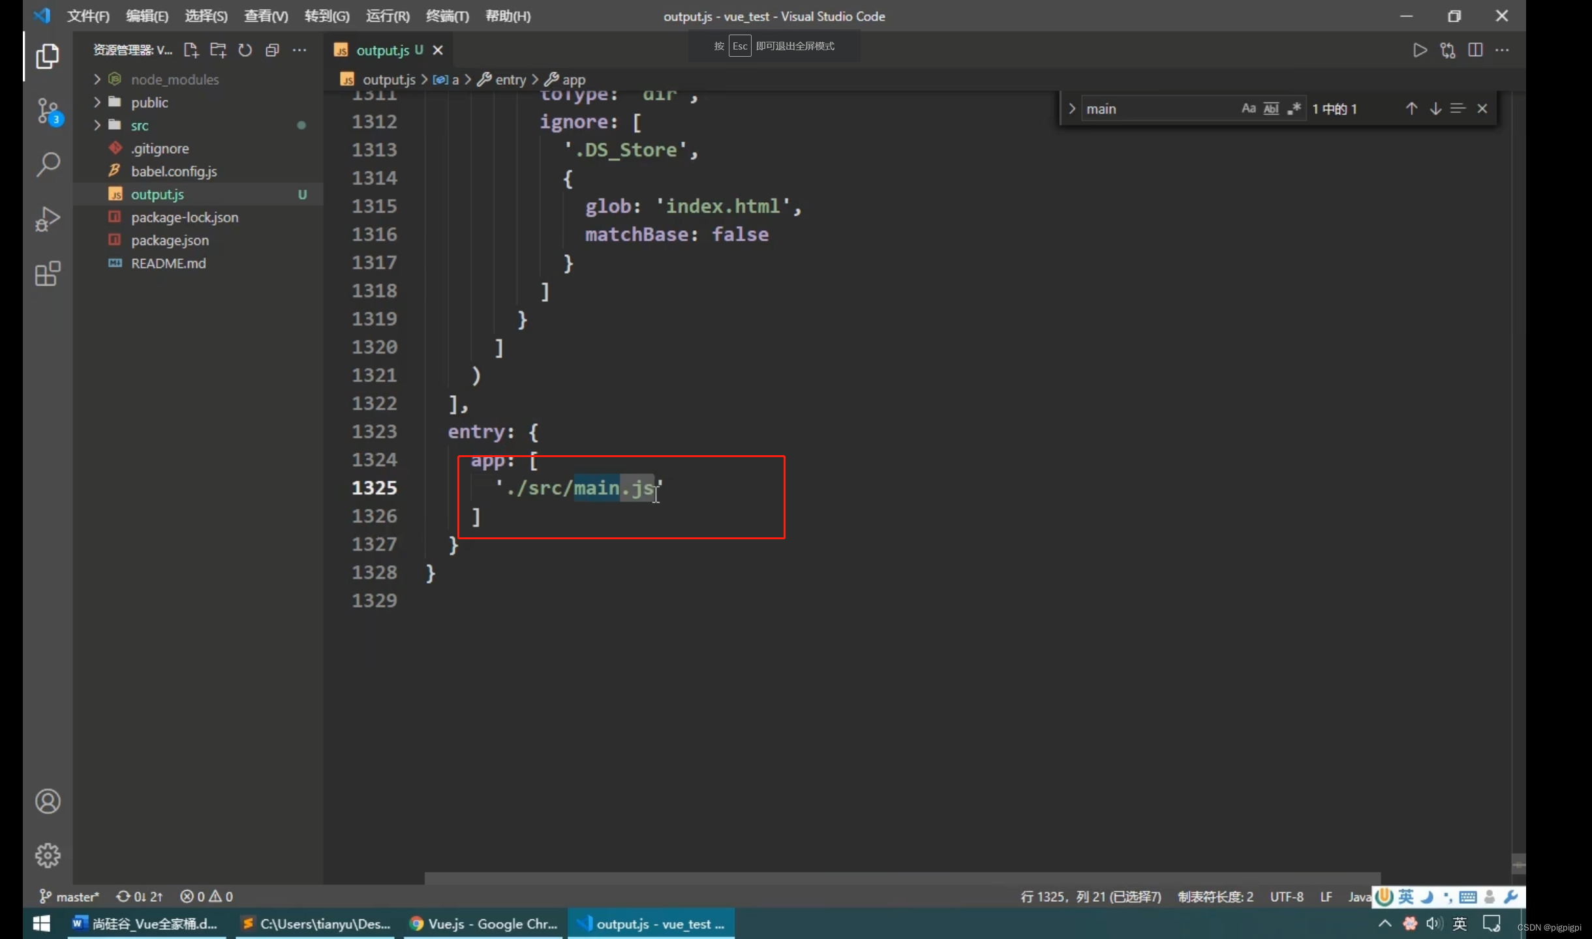Expand the public folder
This screenshot has height=939, width=1592.
97,102
